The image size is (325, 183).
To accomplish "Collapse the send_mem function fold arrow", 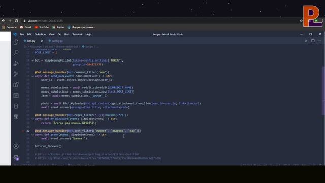I will pos(32,76).
